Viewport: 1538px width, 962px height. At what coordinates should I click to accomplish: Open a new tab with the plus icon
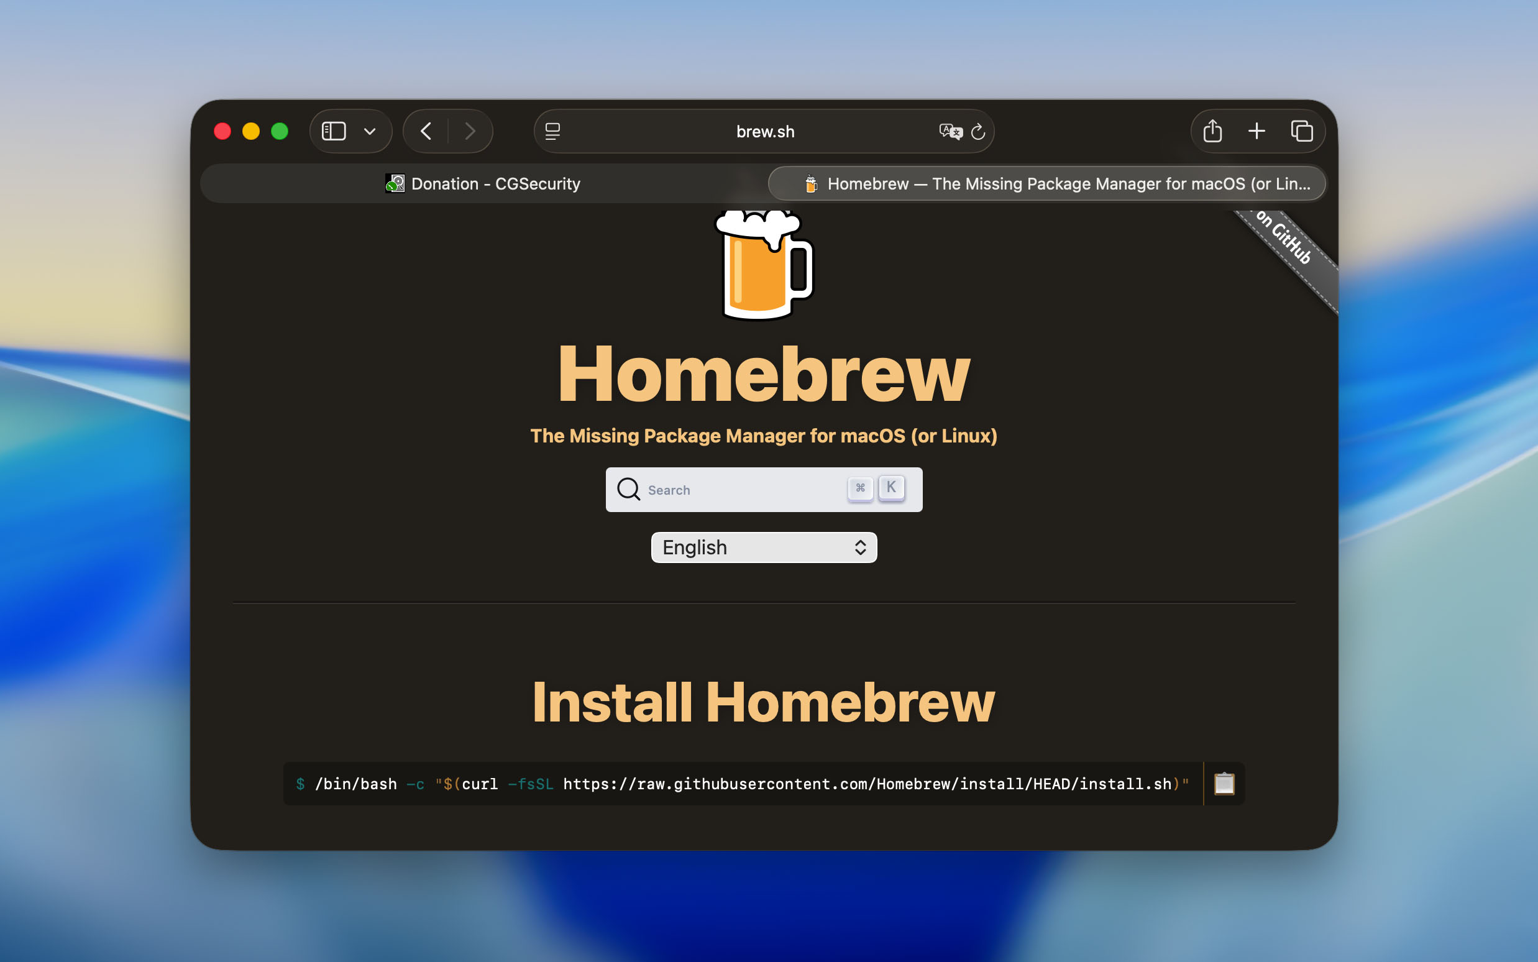1256,131
